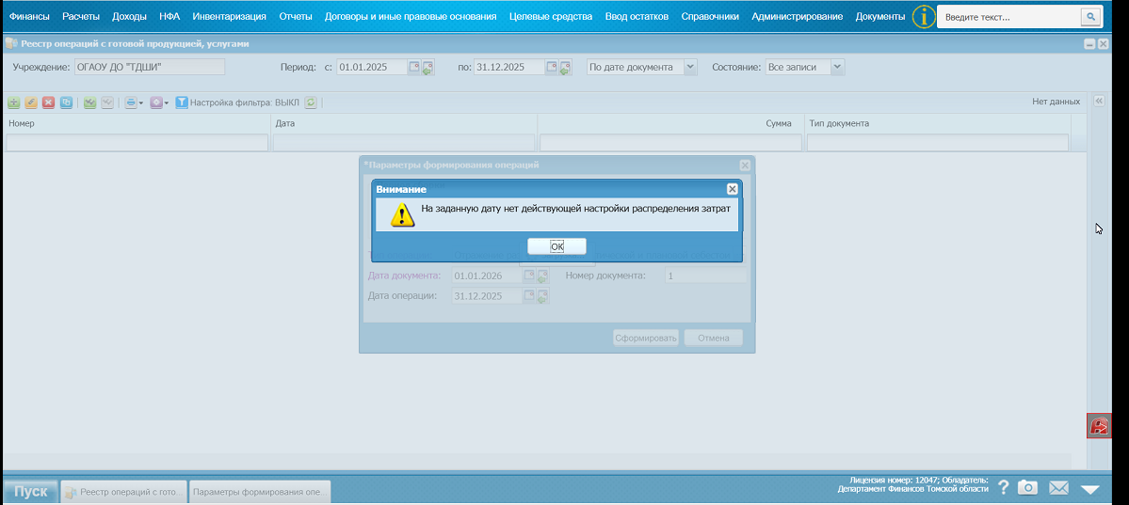
Task: Open the Справочники menu
Action: 710,16
